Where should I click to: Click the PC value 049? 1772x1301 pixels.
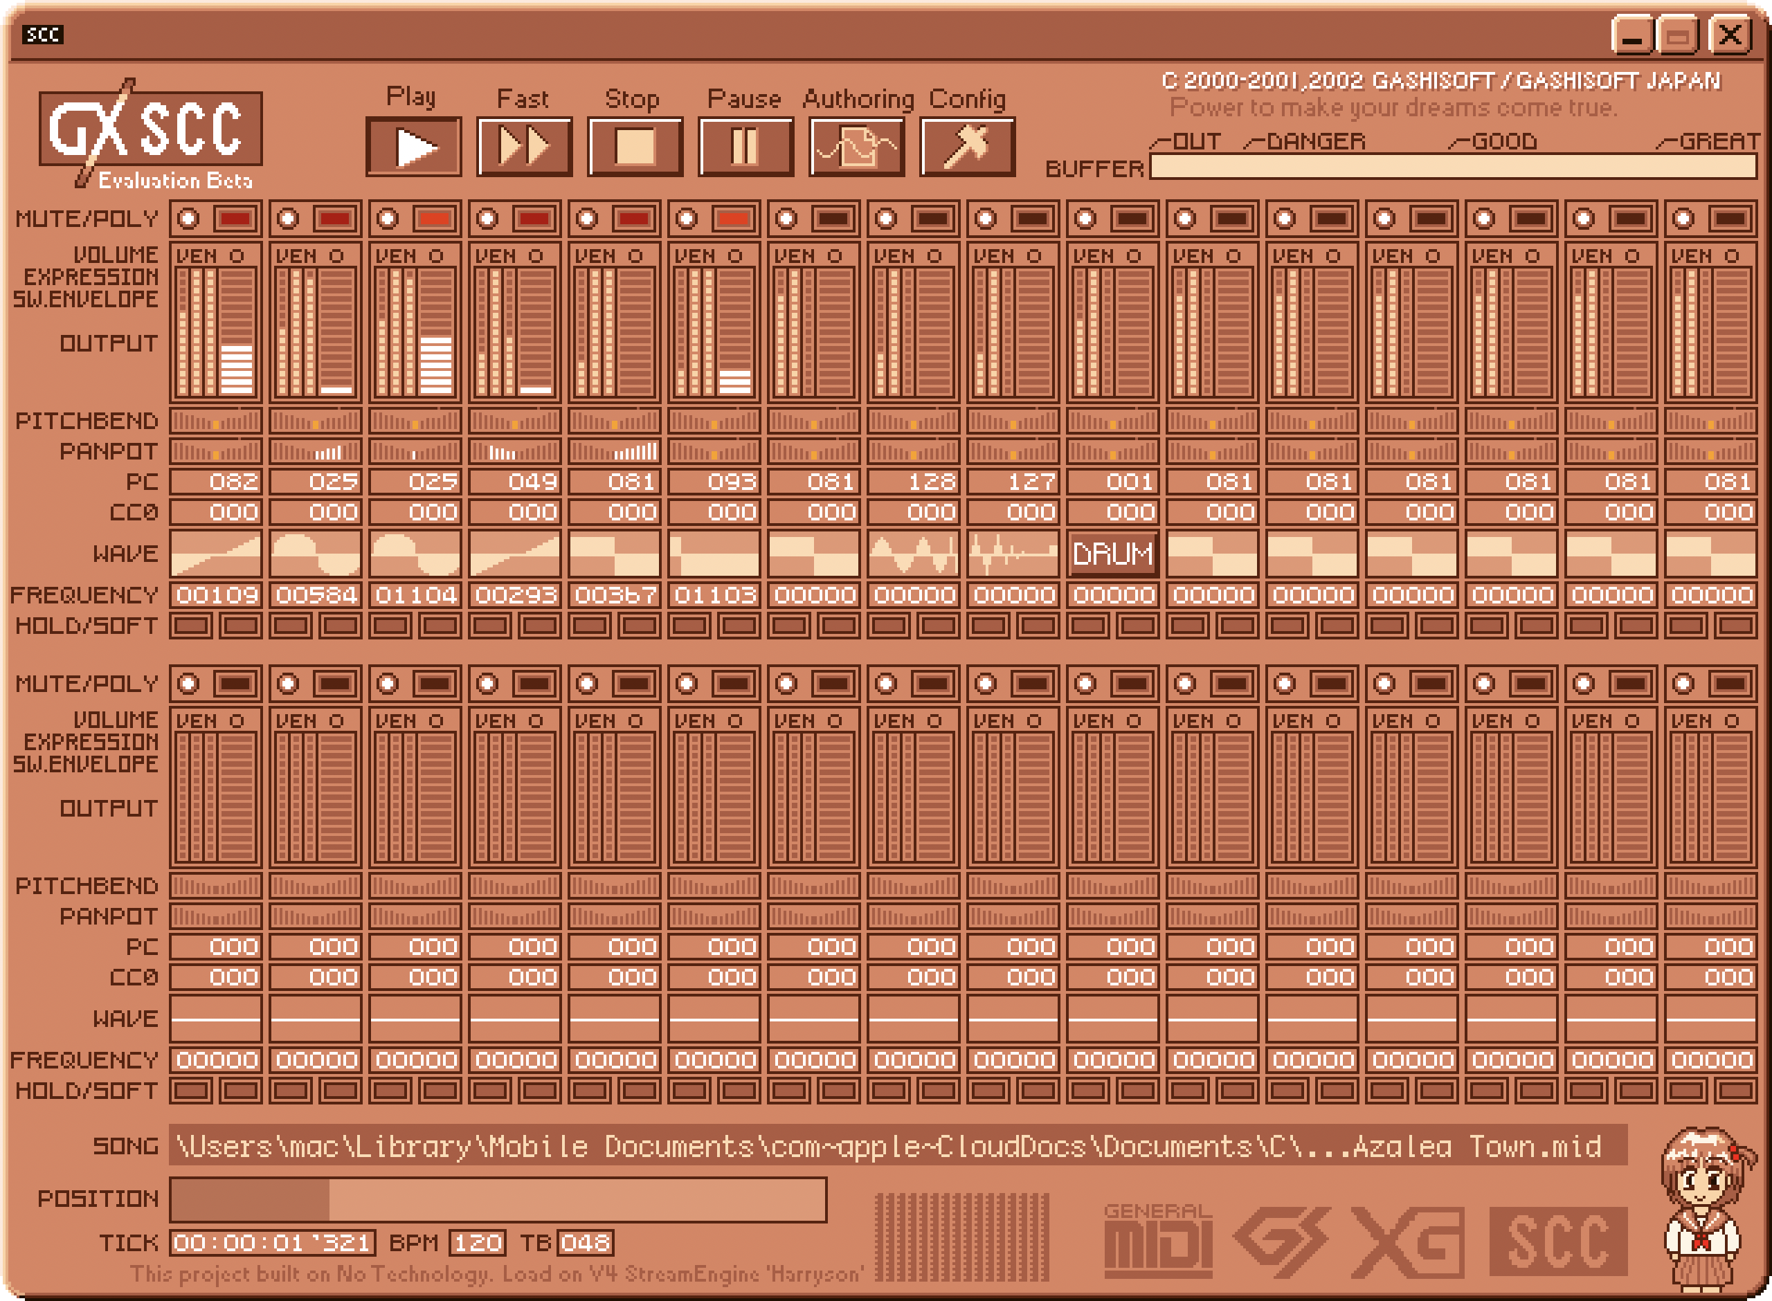click(514, 482)
